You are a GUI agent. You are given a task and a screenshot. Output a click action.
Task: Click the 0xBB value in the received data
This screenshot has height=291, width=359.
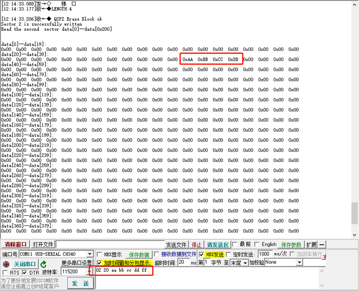click(203, 59)
